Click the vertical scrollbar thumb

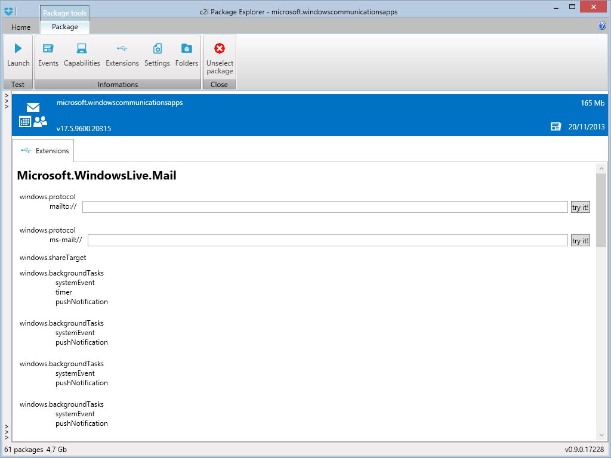(x=601, y=211)
